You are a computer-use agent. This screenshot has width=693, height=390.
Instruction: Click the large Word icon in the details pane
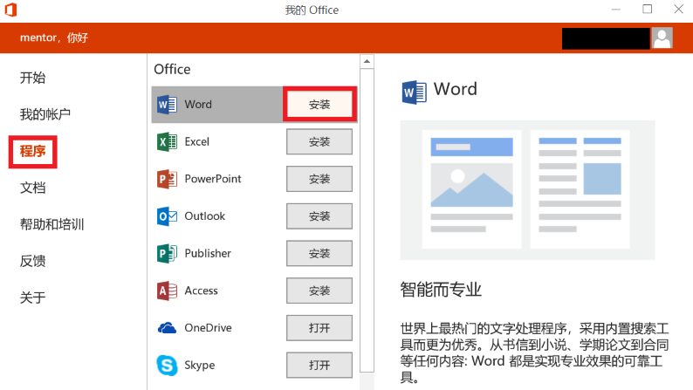(414, 92)
